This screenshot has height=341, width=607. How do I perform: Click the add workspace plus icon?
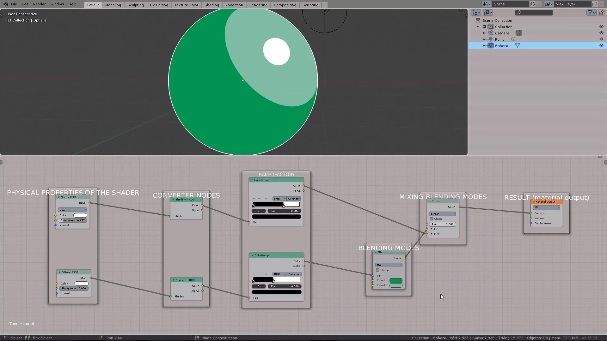pyautogui.click(x=325, y=5)
